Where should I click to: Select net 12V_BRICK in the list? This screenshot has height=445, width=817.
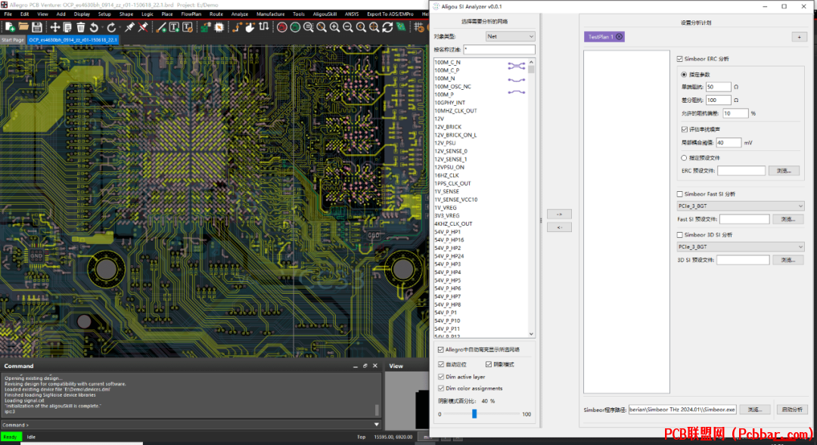[448, 126]
